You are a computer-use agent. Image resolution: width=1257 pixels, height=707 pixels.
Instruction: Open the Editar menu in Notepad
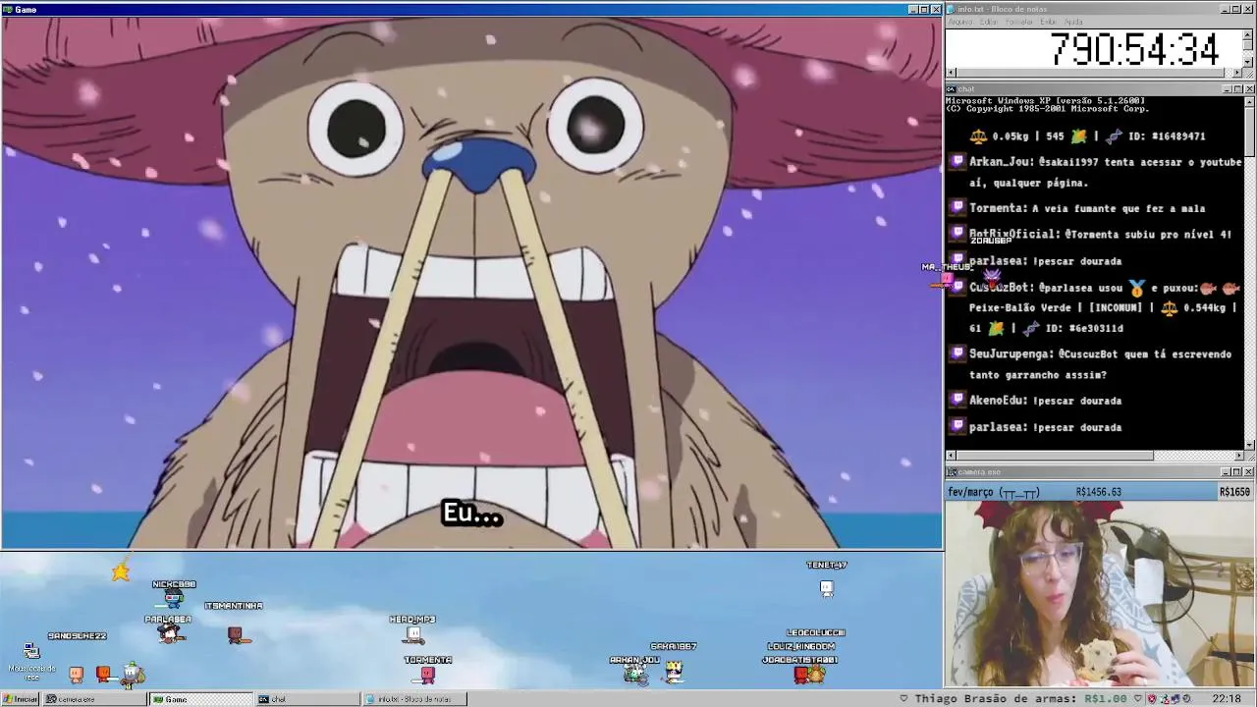click(989, 22)
